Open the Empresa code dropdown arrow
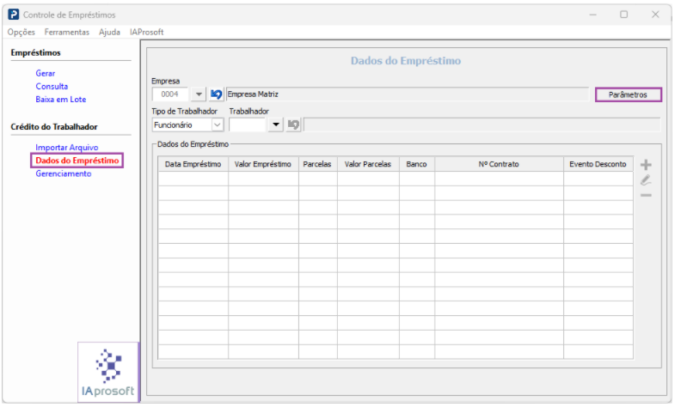The height and width of the screenshot is (407, 675). pos(199,94)
